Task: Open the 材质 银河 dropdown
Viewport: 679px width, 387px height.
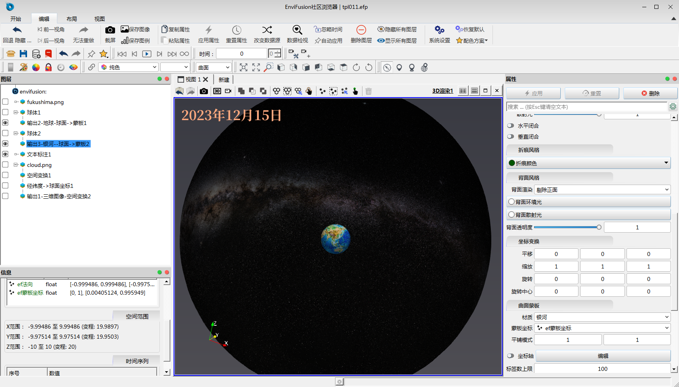Action: (602, 317)
